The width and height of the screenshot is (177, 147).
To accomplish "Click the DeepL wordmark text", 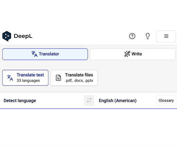I will click(x=23, y=36).
